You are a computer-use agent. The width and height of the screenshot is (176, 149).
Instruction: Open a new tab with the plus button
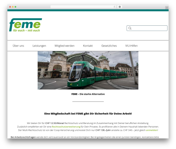[167, 8]
